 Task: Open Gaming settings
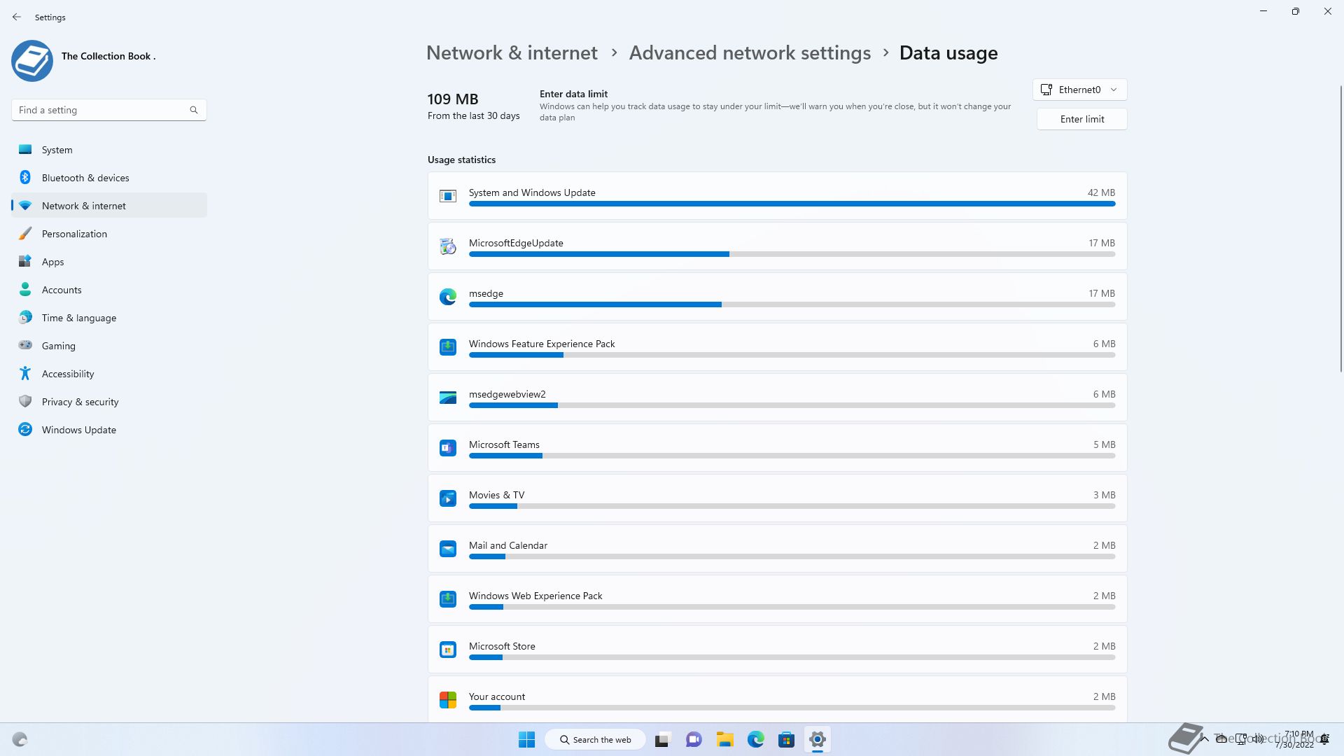pos(109,346)
